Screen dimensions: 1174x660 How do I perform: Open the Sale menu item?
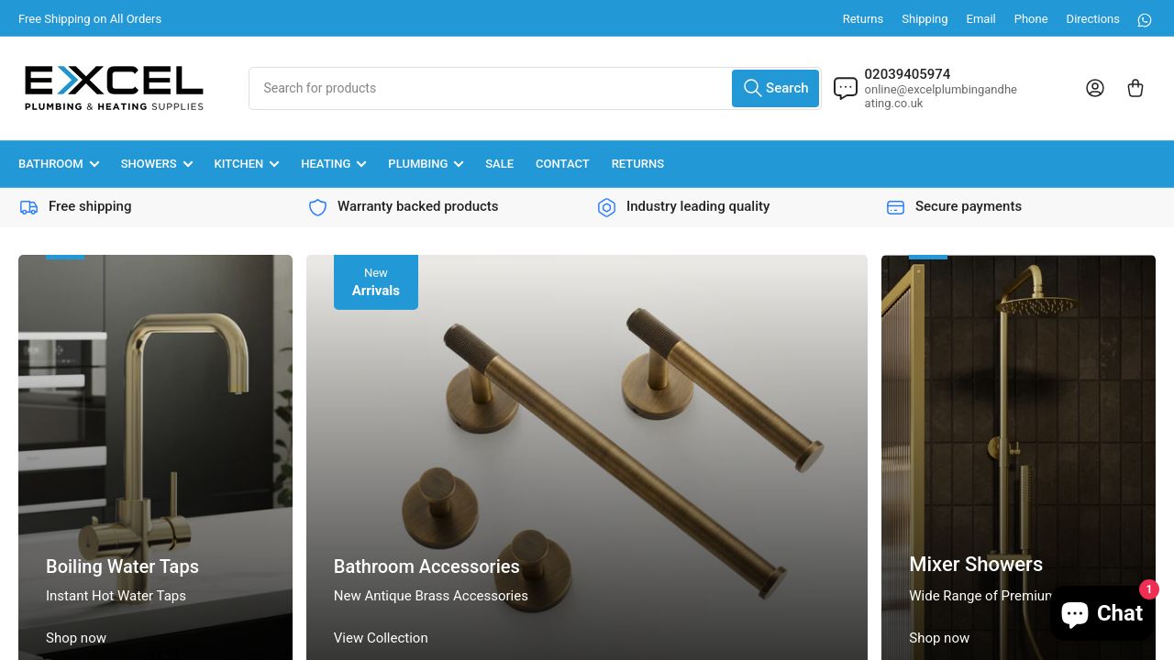tap(499, 164)
